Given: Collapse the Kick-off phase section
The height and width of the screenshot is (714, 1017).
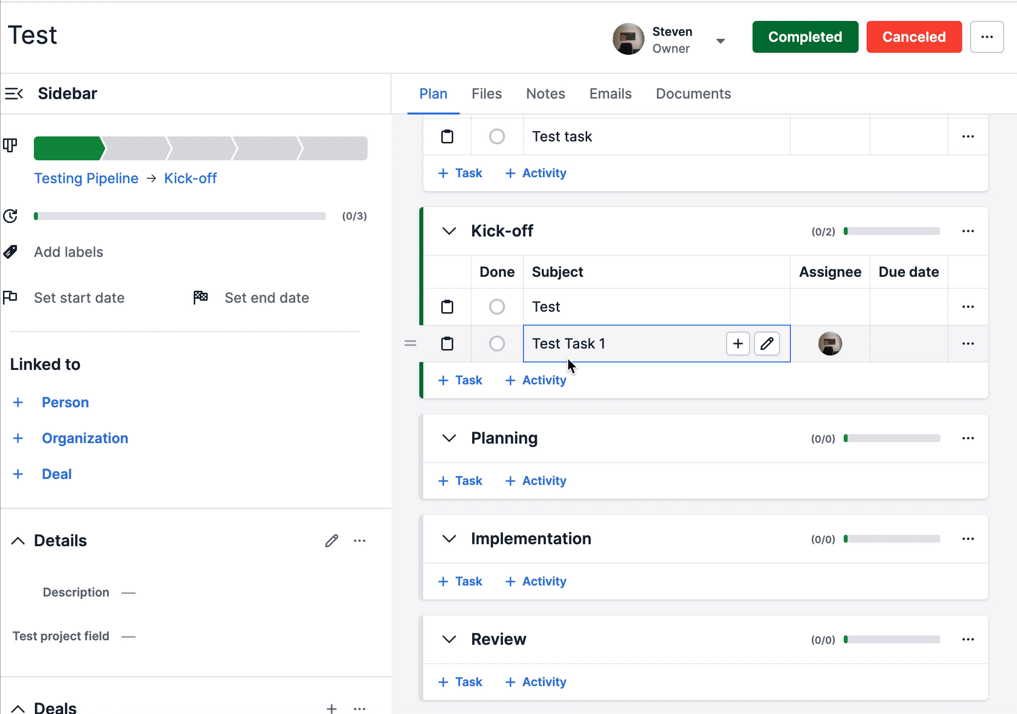Looking at the screenshot, I should pos(449,231).
